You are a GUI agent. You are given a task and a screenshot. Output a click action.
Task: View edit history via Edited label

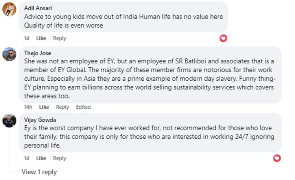click(x=83, y=107)
